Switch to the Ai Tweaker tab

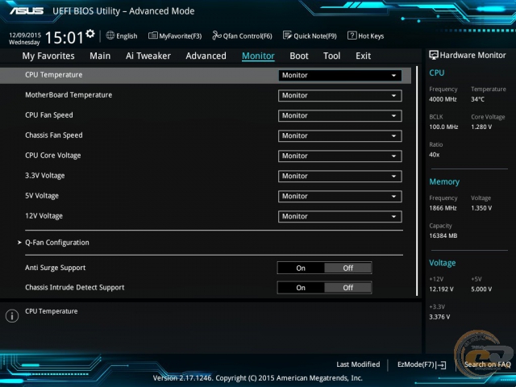[148, 56]
